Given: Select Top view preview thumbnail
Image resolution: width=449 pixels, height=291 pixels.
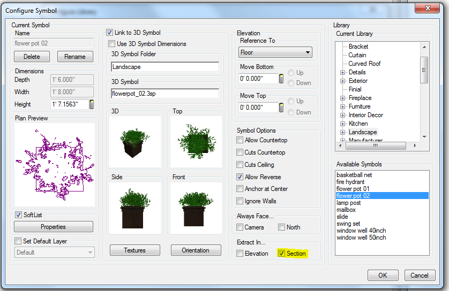Looking at the screenshot, I should (x=196, y=142).
